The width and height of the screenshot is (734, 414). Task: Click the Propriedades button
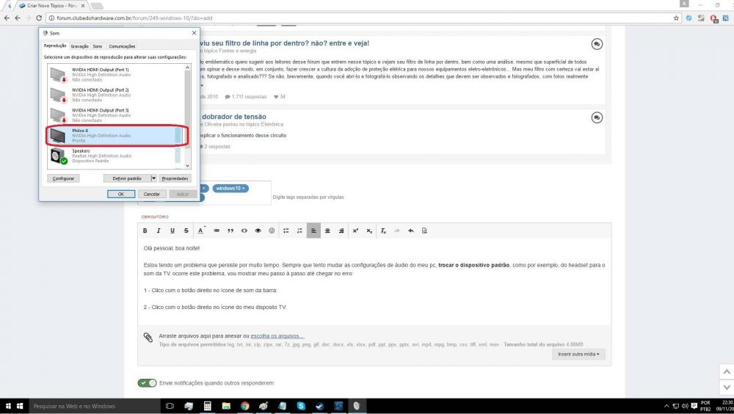pyautogui.click(x=175, y=178)
